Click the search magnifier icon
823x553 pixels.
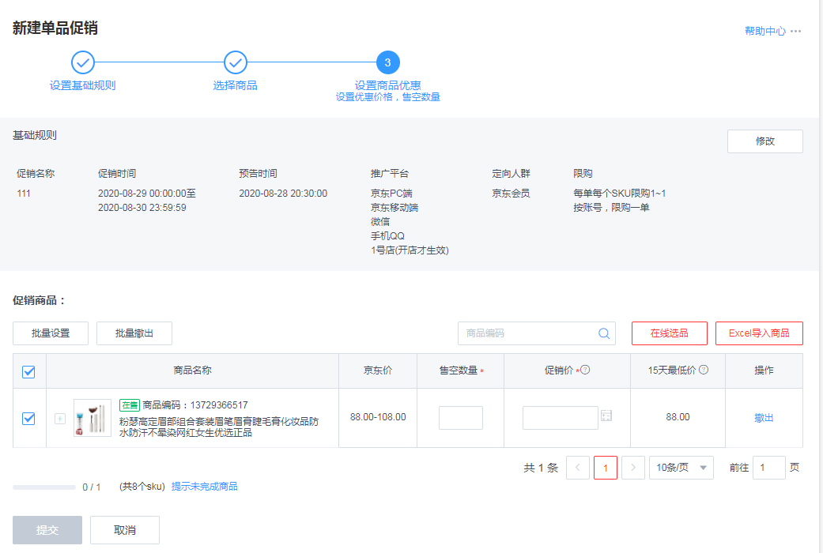[x=605, y=333]
